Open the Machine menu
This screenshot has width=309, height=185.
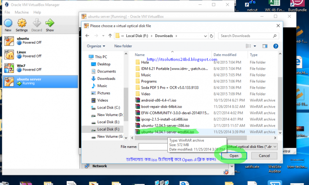pyautogui.click(x=22, y=12)
